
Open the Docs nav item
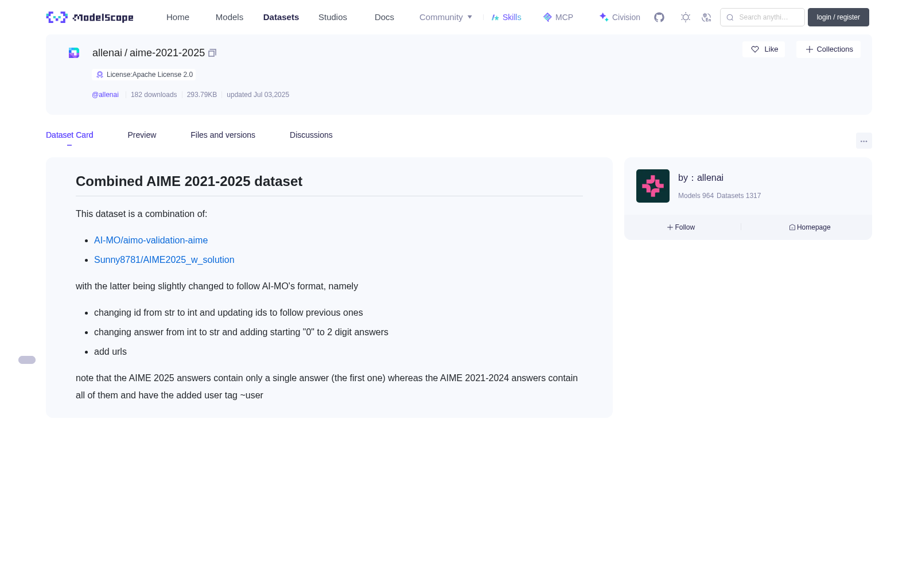click(x=384, y=17)
